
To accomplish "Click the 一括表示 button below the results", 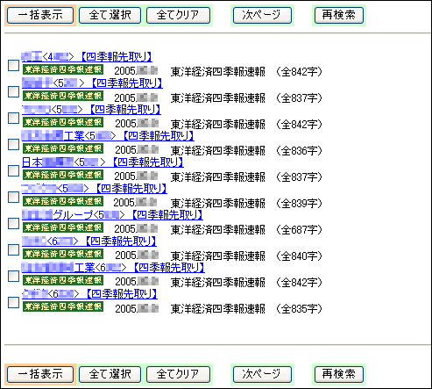I will (40, 374).
